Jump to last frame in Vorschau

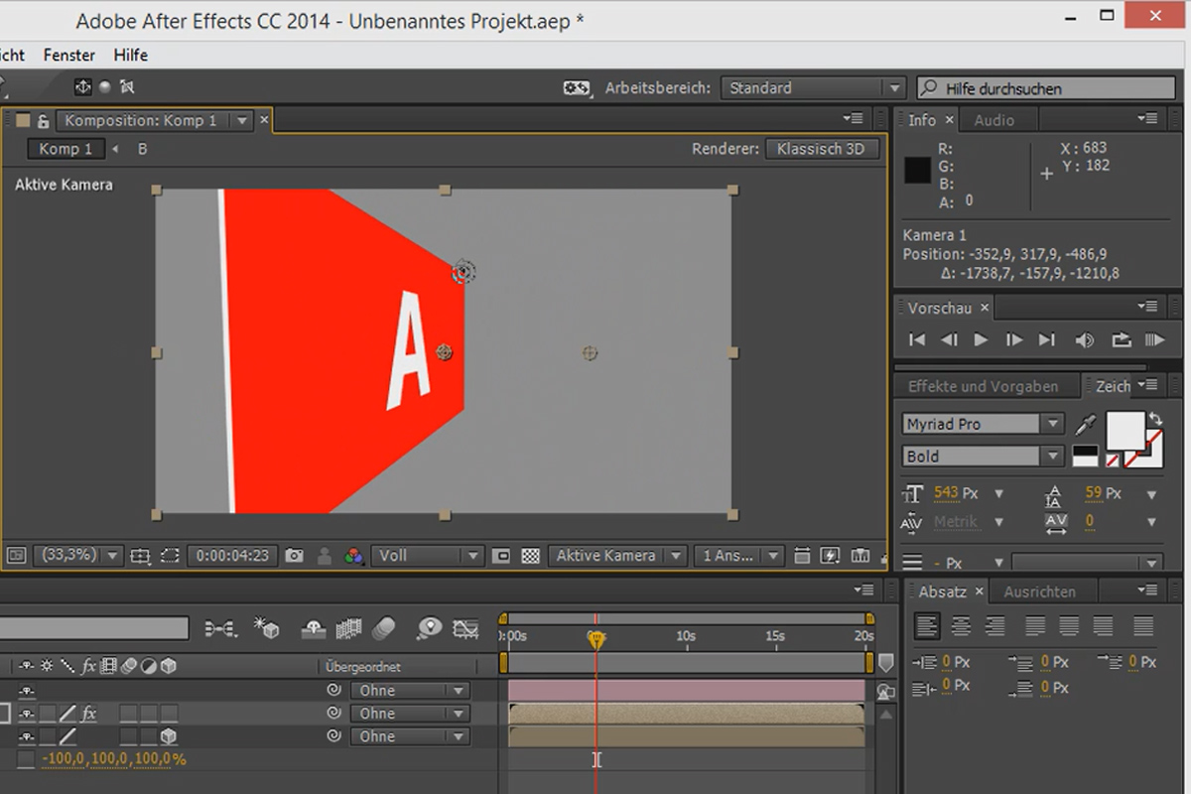tap(1046, 339)
